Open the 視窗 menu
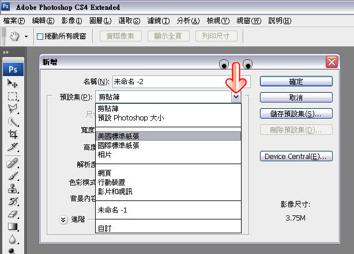Viewport: 354px width, 254px height. tap(249, 21)
